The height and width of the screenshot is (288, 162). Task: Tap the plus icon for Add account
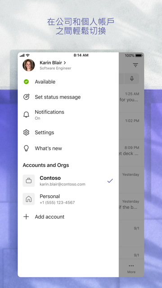[26, 217]
